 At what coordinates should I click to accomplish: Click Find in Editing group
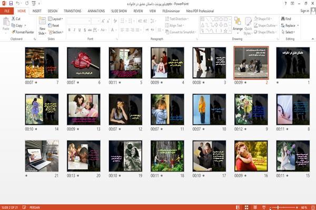pos(286,19)
